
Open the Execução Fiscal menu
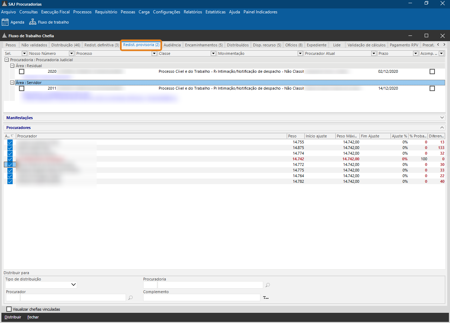[x=55, y=12]
